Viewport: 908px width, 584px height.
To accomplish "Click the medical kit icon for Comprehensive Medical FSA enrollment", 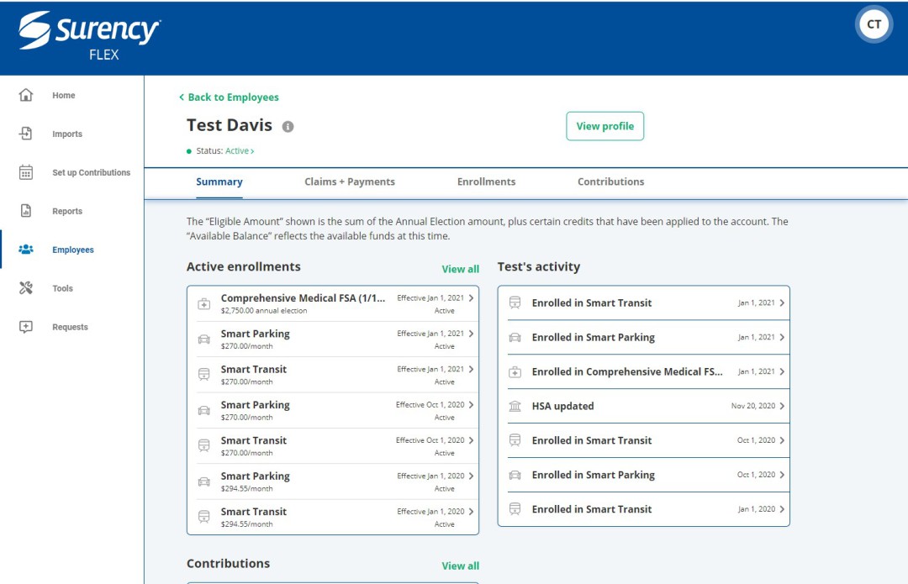I will 203,304.
